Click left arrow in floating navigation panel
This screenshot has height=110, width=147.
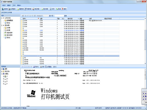(x=143, y=96)
